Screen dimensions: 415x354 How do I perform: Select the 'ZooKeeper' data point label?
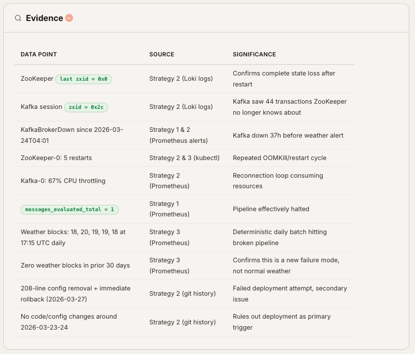tap(37, 78)
